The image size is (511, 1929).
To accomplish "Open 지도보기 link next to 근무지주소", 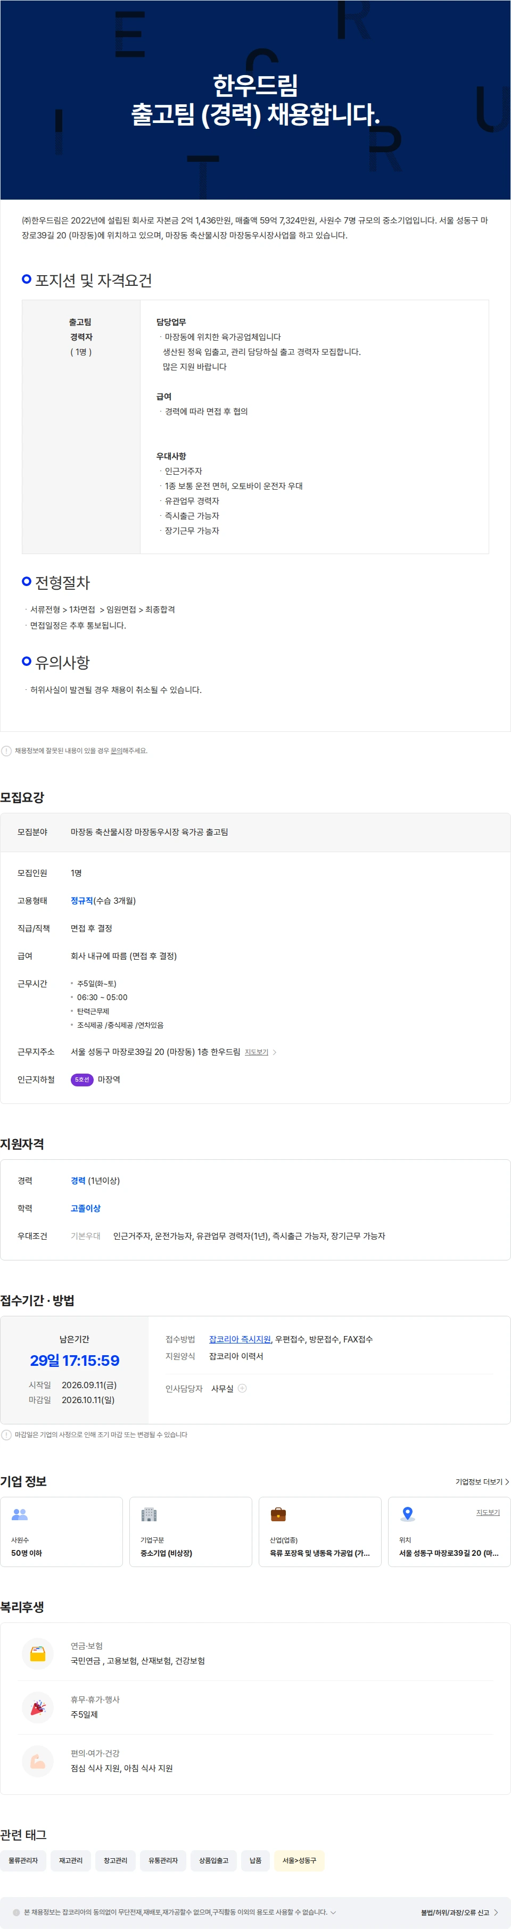I will (x=256, y=1052).
